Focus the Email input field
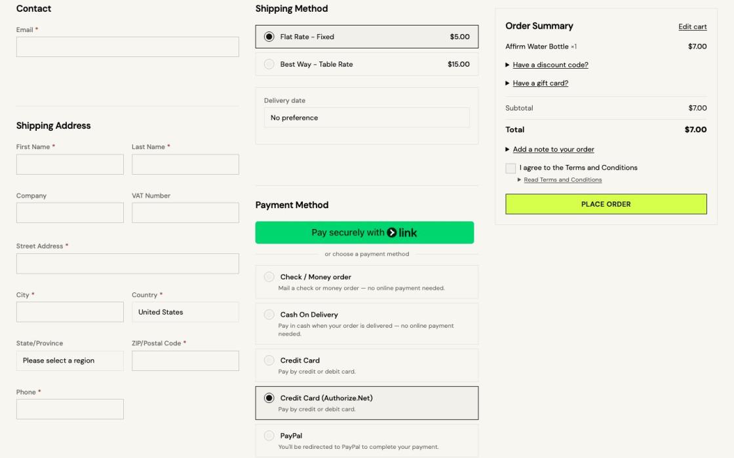 128,47
